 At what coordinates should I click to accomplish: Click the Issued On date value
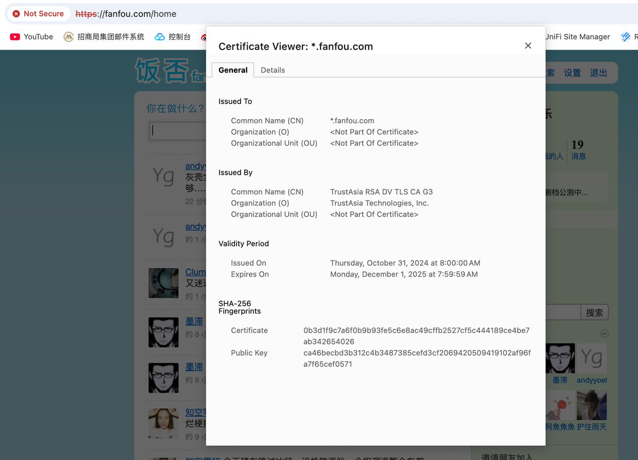(405, 263)
